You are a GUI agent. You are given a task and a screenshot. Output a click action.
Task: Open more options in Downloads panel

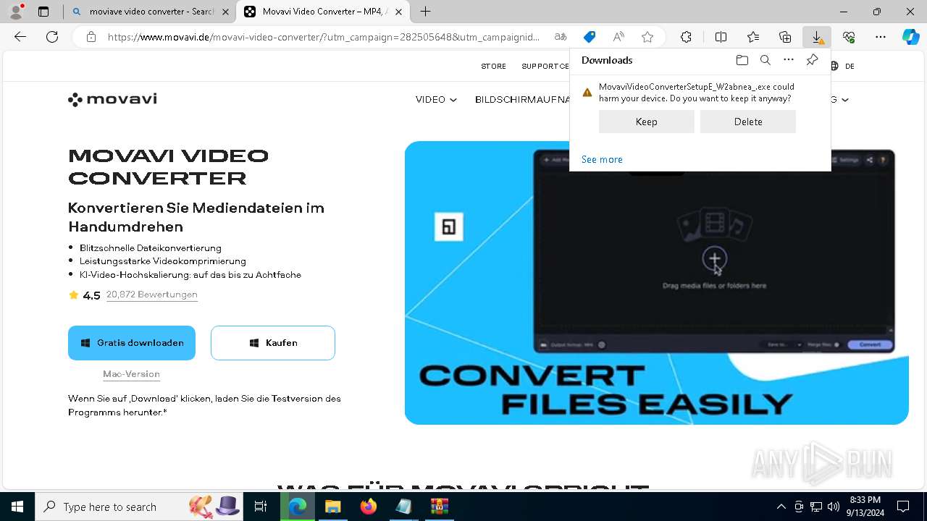(789, 60)
